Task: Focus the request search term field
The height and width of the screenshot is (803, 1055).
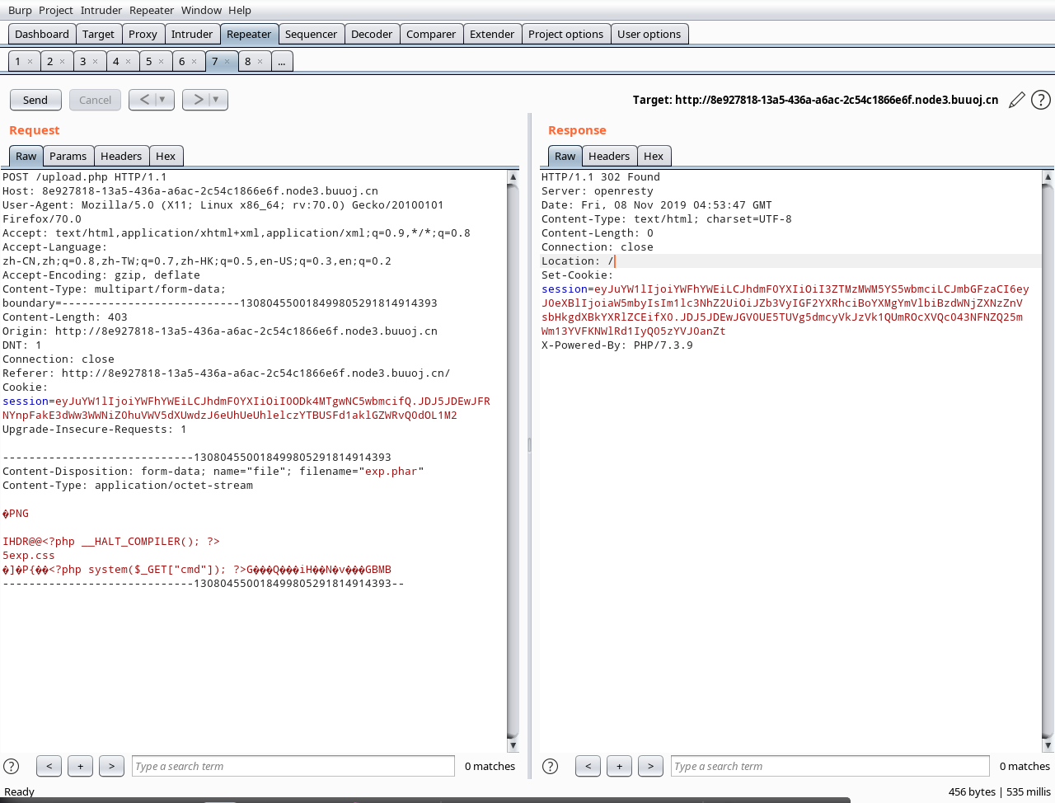Action: click(x=293, y=766)
